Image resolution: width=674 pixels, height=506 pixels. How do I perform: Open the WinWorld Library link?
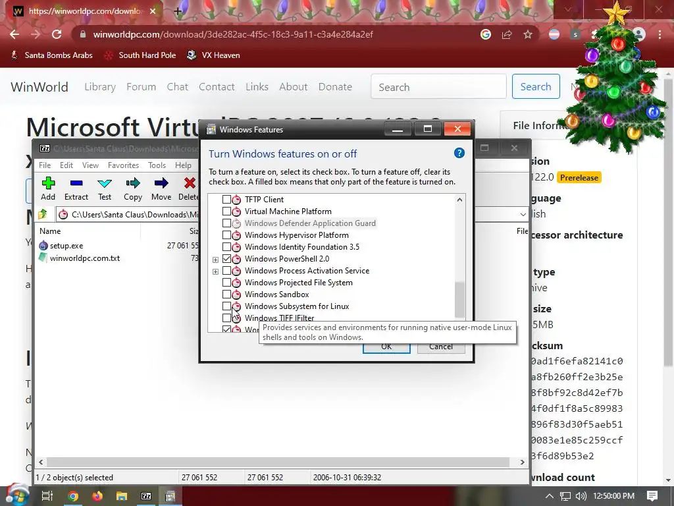click(x=100, y=87)
